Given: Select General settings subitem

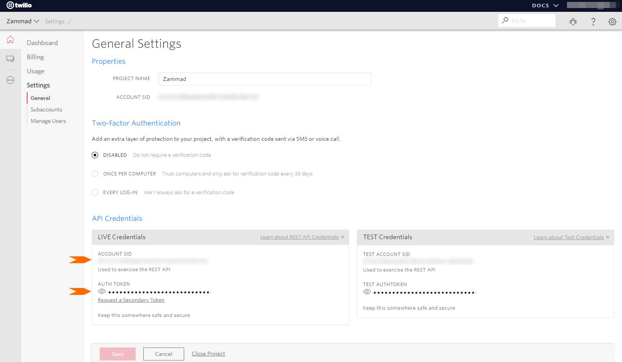Looking at the screenshot, I should click(x=40, y=98).
